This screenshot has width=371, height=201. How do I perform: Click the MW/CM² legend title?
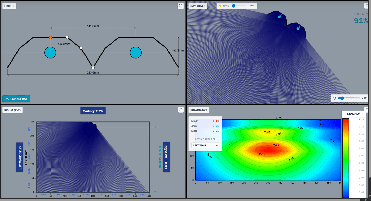353,114
